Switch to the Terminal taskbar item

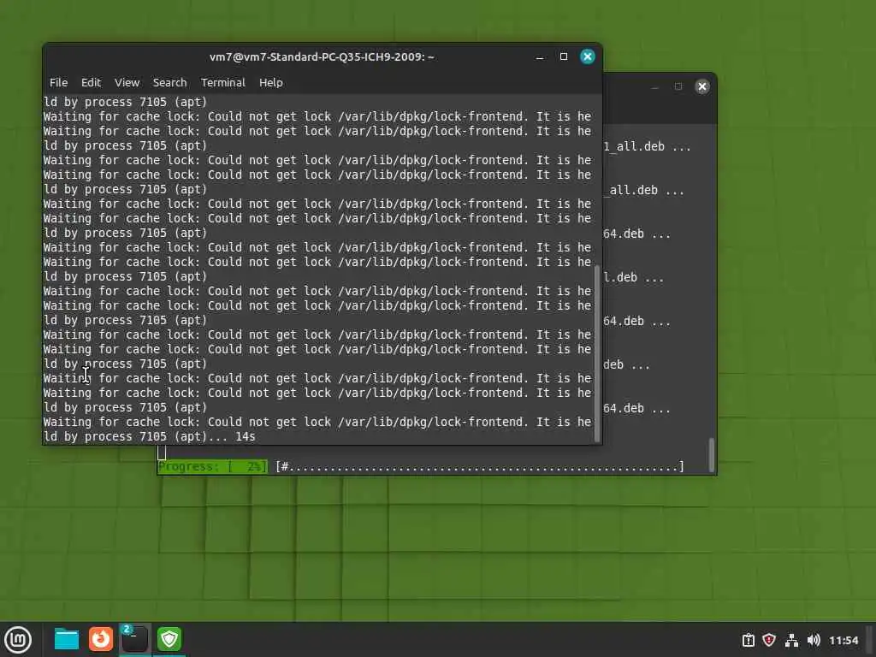click(x=134, y=639)
